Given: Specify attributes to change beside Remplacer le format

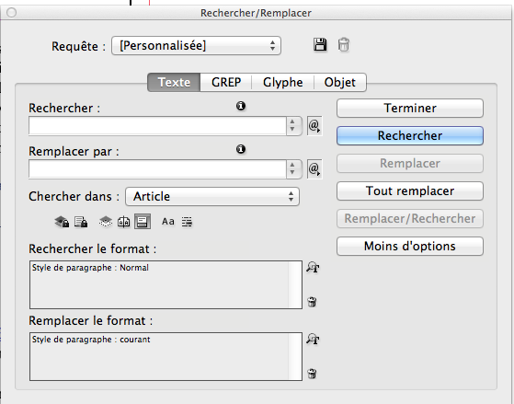Looking at the screenshot, I should [x=313, y=339].
